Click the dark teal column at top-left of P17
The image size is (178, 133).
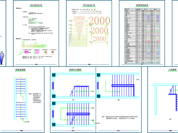54,75
